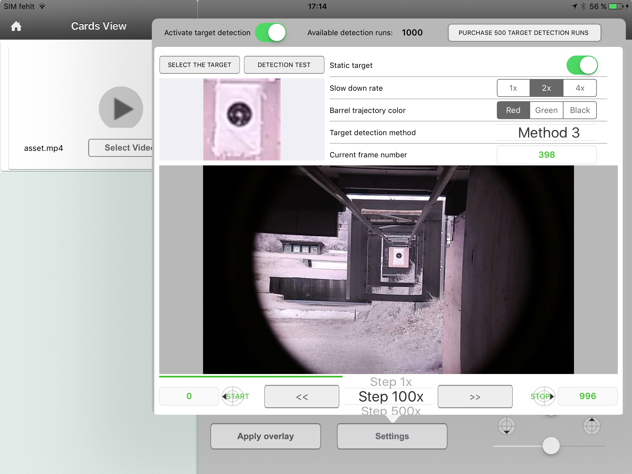This screenshot has height=474, width=632.
Task: Step forward with the >> button
Action: (x=475, y=397)
